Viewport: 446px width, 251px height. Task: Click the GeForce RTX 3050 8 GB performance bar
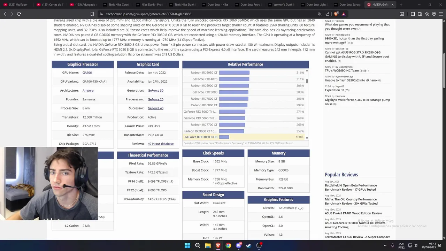[x=224, y=137]
